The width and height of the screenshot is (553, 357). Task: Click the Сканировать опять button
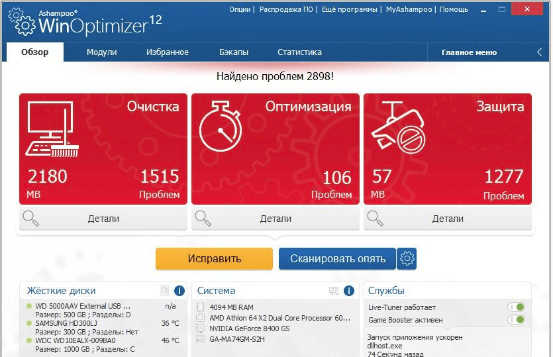(337, 258)
